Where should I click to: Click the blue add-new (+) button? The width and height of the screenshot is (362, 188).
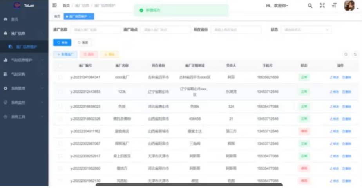(x=65, y=54)
